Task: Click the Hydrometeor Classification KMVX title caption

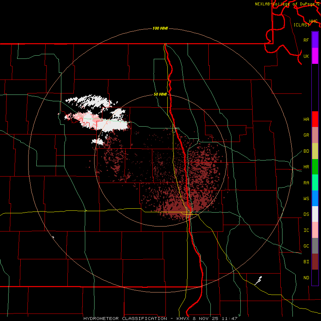Action: pyautogui.click(x=160, y=319)
